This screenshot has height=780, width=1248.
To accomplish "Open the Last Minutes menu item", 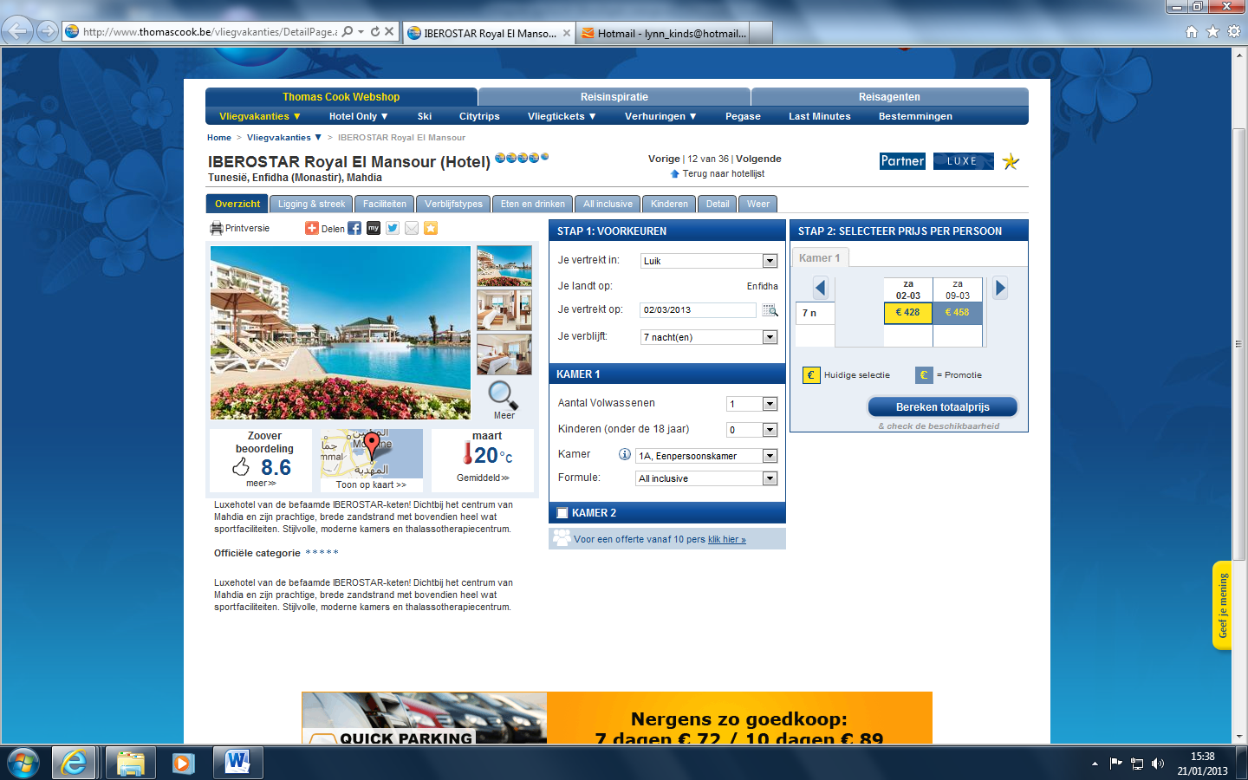I will (x=820, y=116).
